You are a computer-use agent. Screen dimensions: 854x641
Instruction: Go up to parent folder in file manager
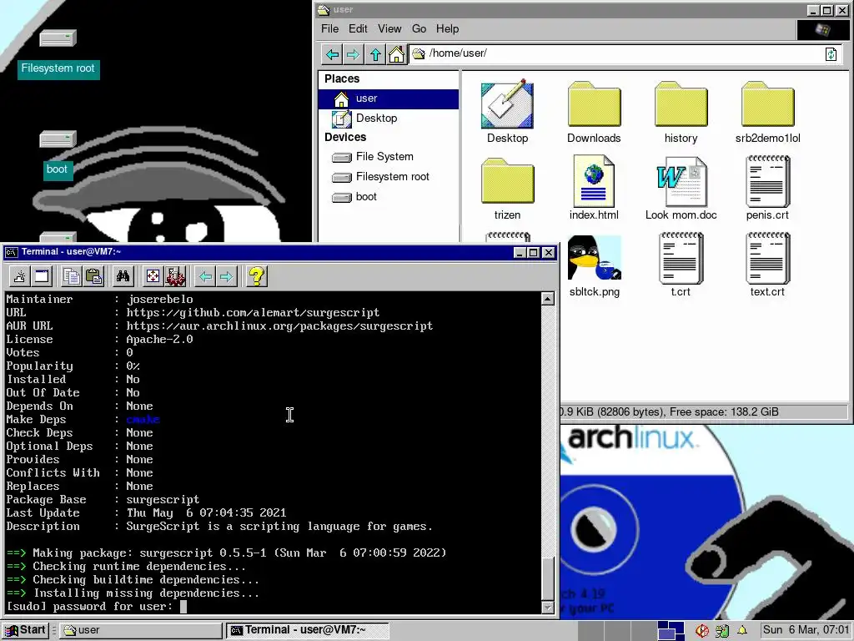coord(375,54)
